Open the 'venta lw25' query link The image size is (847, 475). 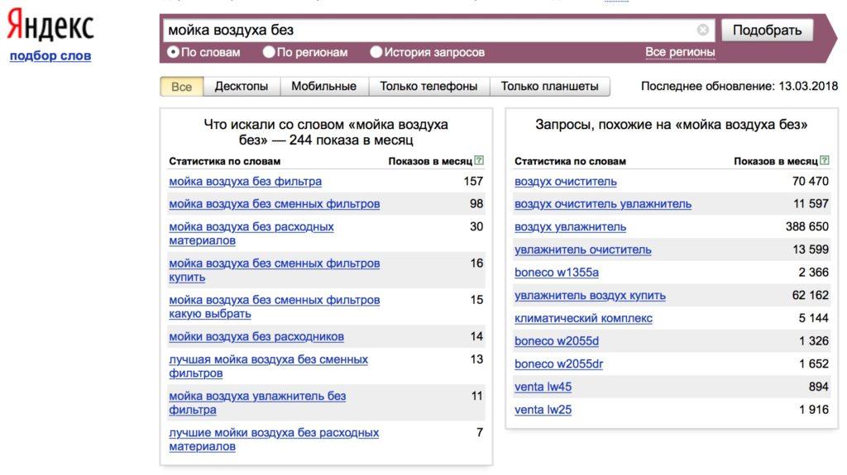click(x=543, y=410)
